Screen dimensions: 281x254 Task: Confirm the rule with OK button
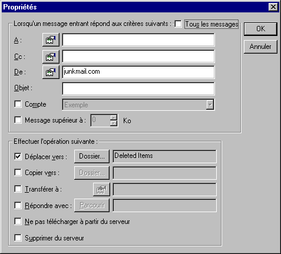pos(260,29)
